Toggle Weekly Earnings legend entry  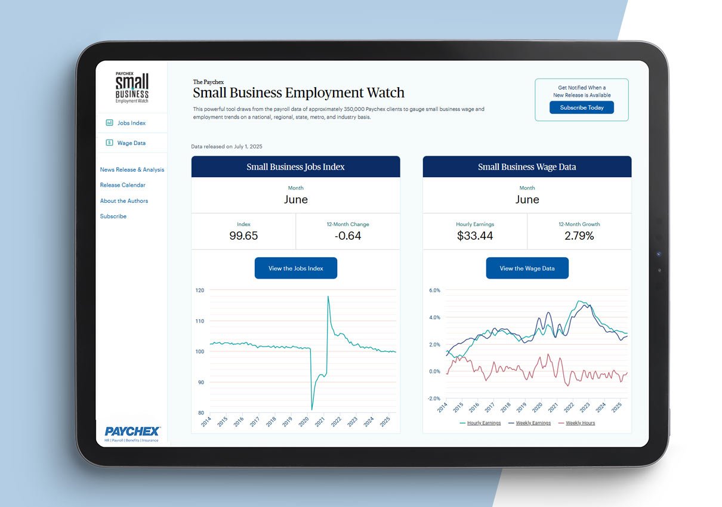pyautogui.click(x=529, y=423)
